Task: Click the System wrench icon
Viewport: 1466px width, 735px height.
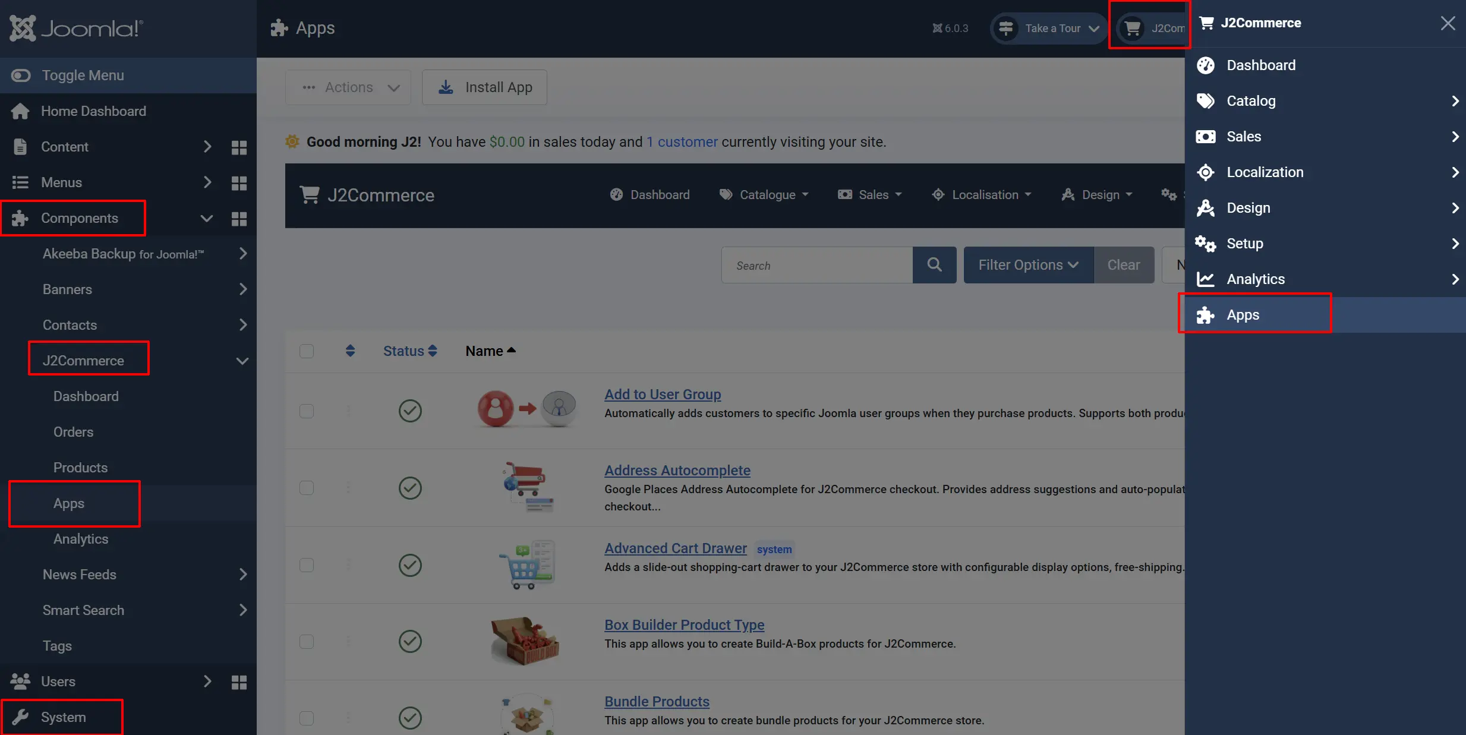Action: pos(20,717)
